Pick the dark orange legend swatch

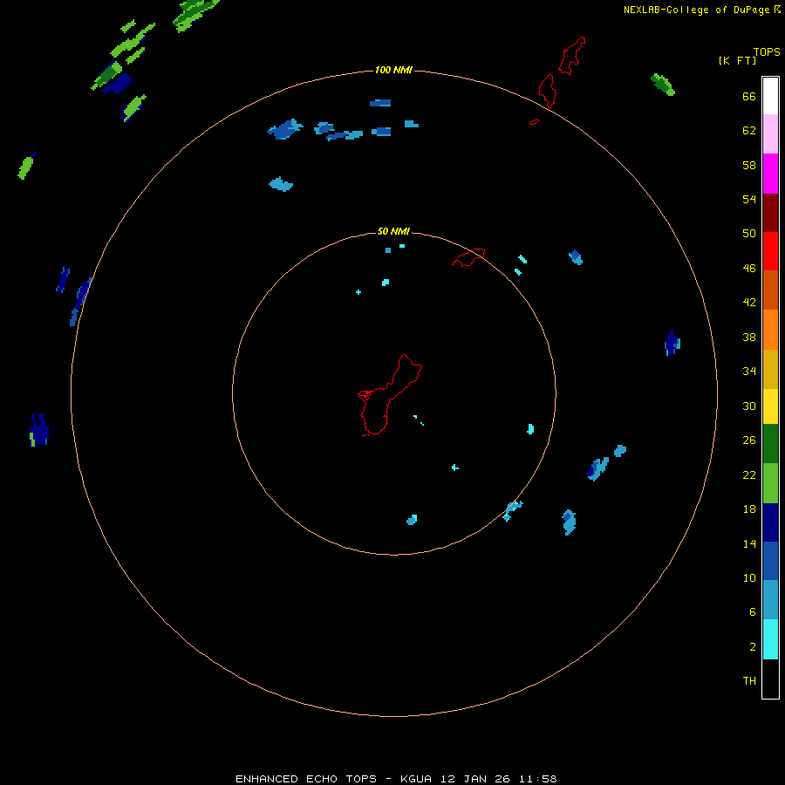[x=770, y=290]
